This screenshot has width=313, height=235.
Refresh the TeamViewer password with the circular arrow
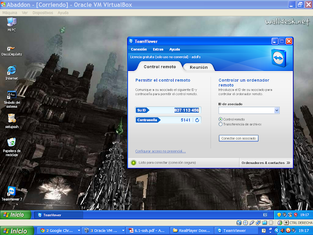pos(197,120)
